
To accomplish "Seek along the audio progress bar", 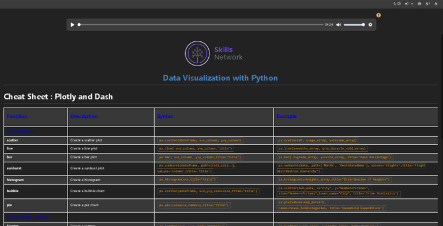I will coord(201,25).
